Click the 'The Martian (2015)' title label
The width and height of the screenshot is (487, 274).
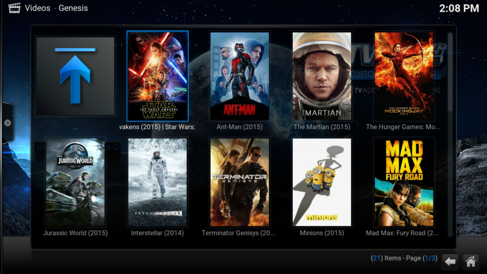tap(322, 127)
